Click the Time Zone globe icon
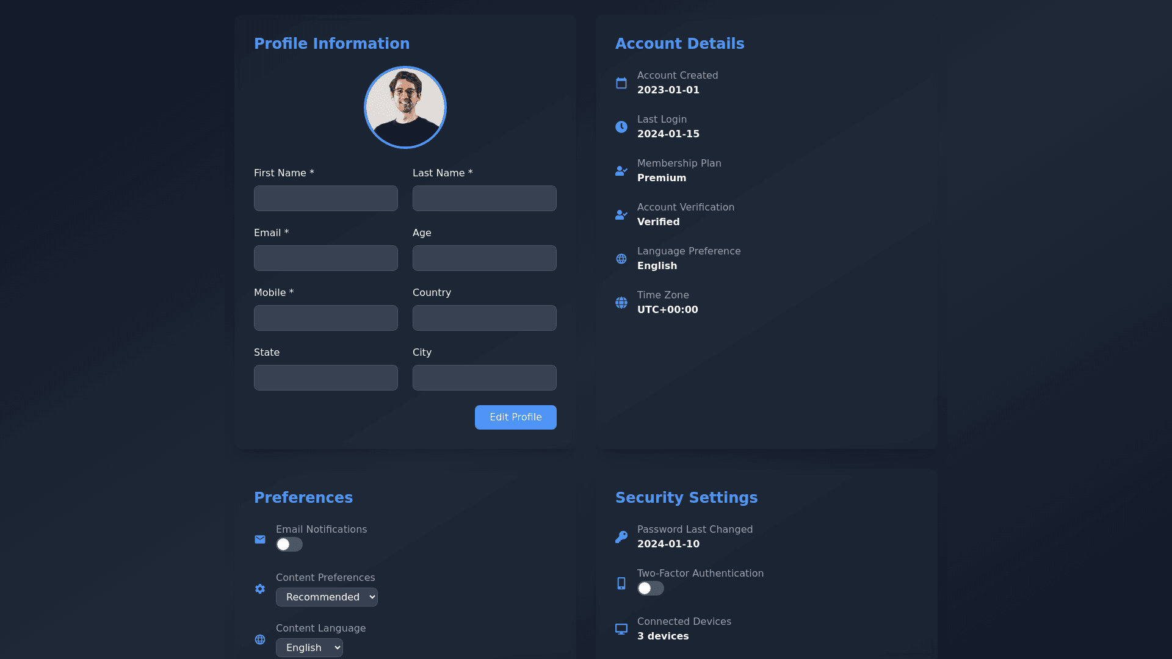 tap(621, 303)
